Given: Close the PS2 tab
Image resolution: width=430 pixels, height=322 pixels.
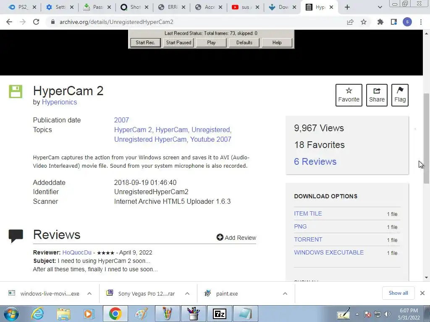Looking at the screenshot, I should click(34, 7).
